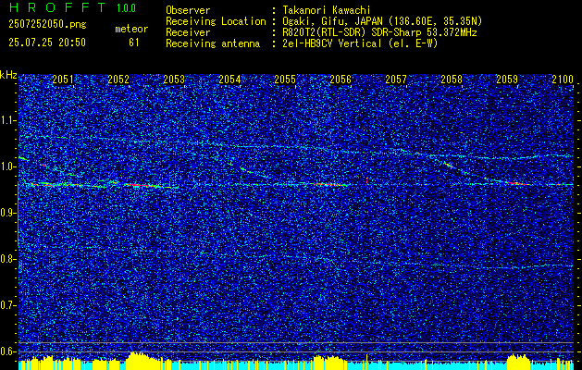Click the Receiving Location field label

tap(216, 21)
